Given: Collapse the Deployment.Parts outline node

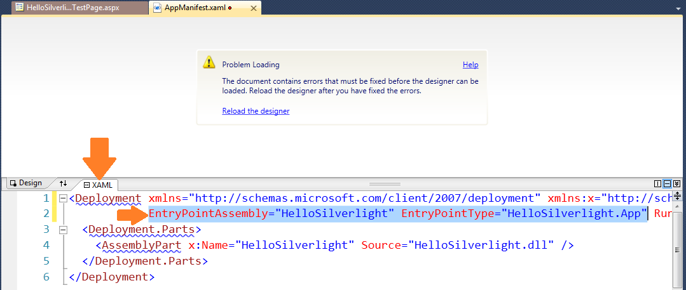Looking at the screenshot, I should tap(63, 229).
